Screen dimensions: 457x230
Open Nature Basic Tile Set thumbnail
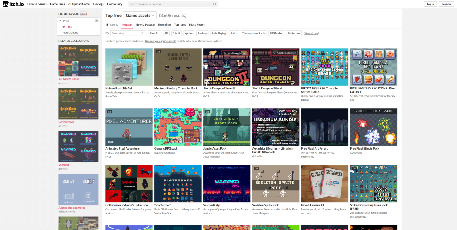tap(129, 67)
